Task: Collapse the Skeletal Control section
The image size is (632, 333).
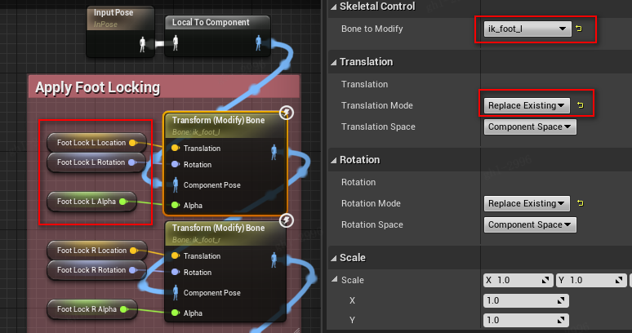Action: click(x=333, y=7)
